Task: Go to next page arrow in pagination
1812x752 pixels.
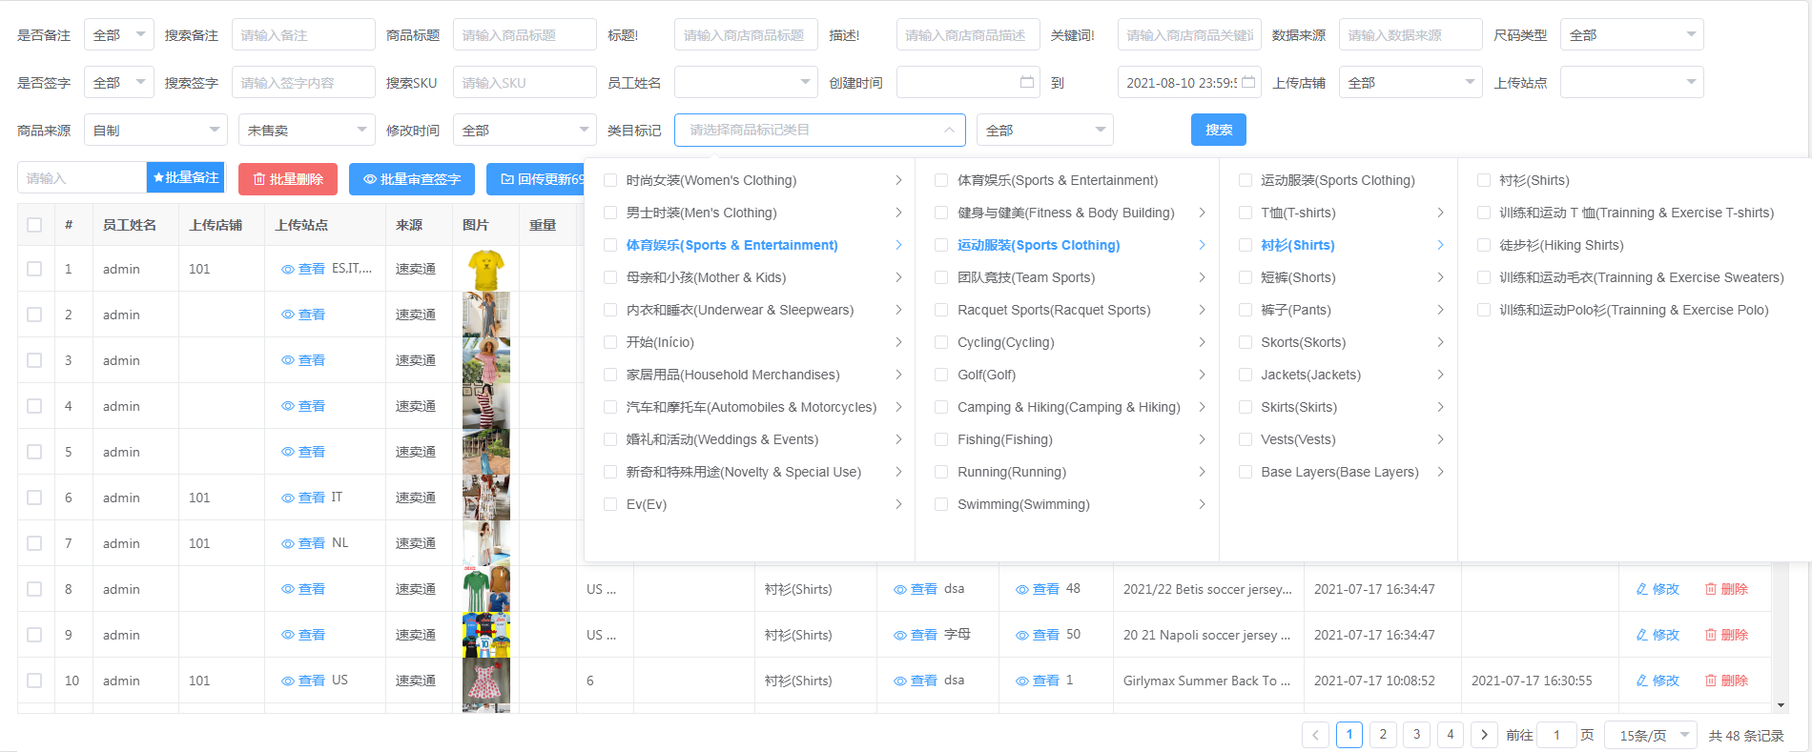Action: [1484, 735]
